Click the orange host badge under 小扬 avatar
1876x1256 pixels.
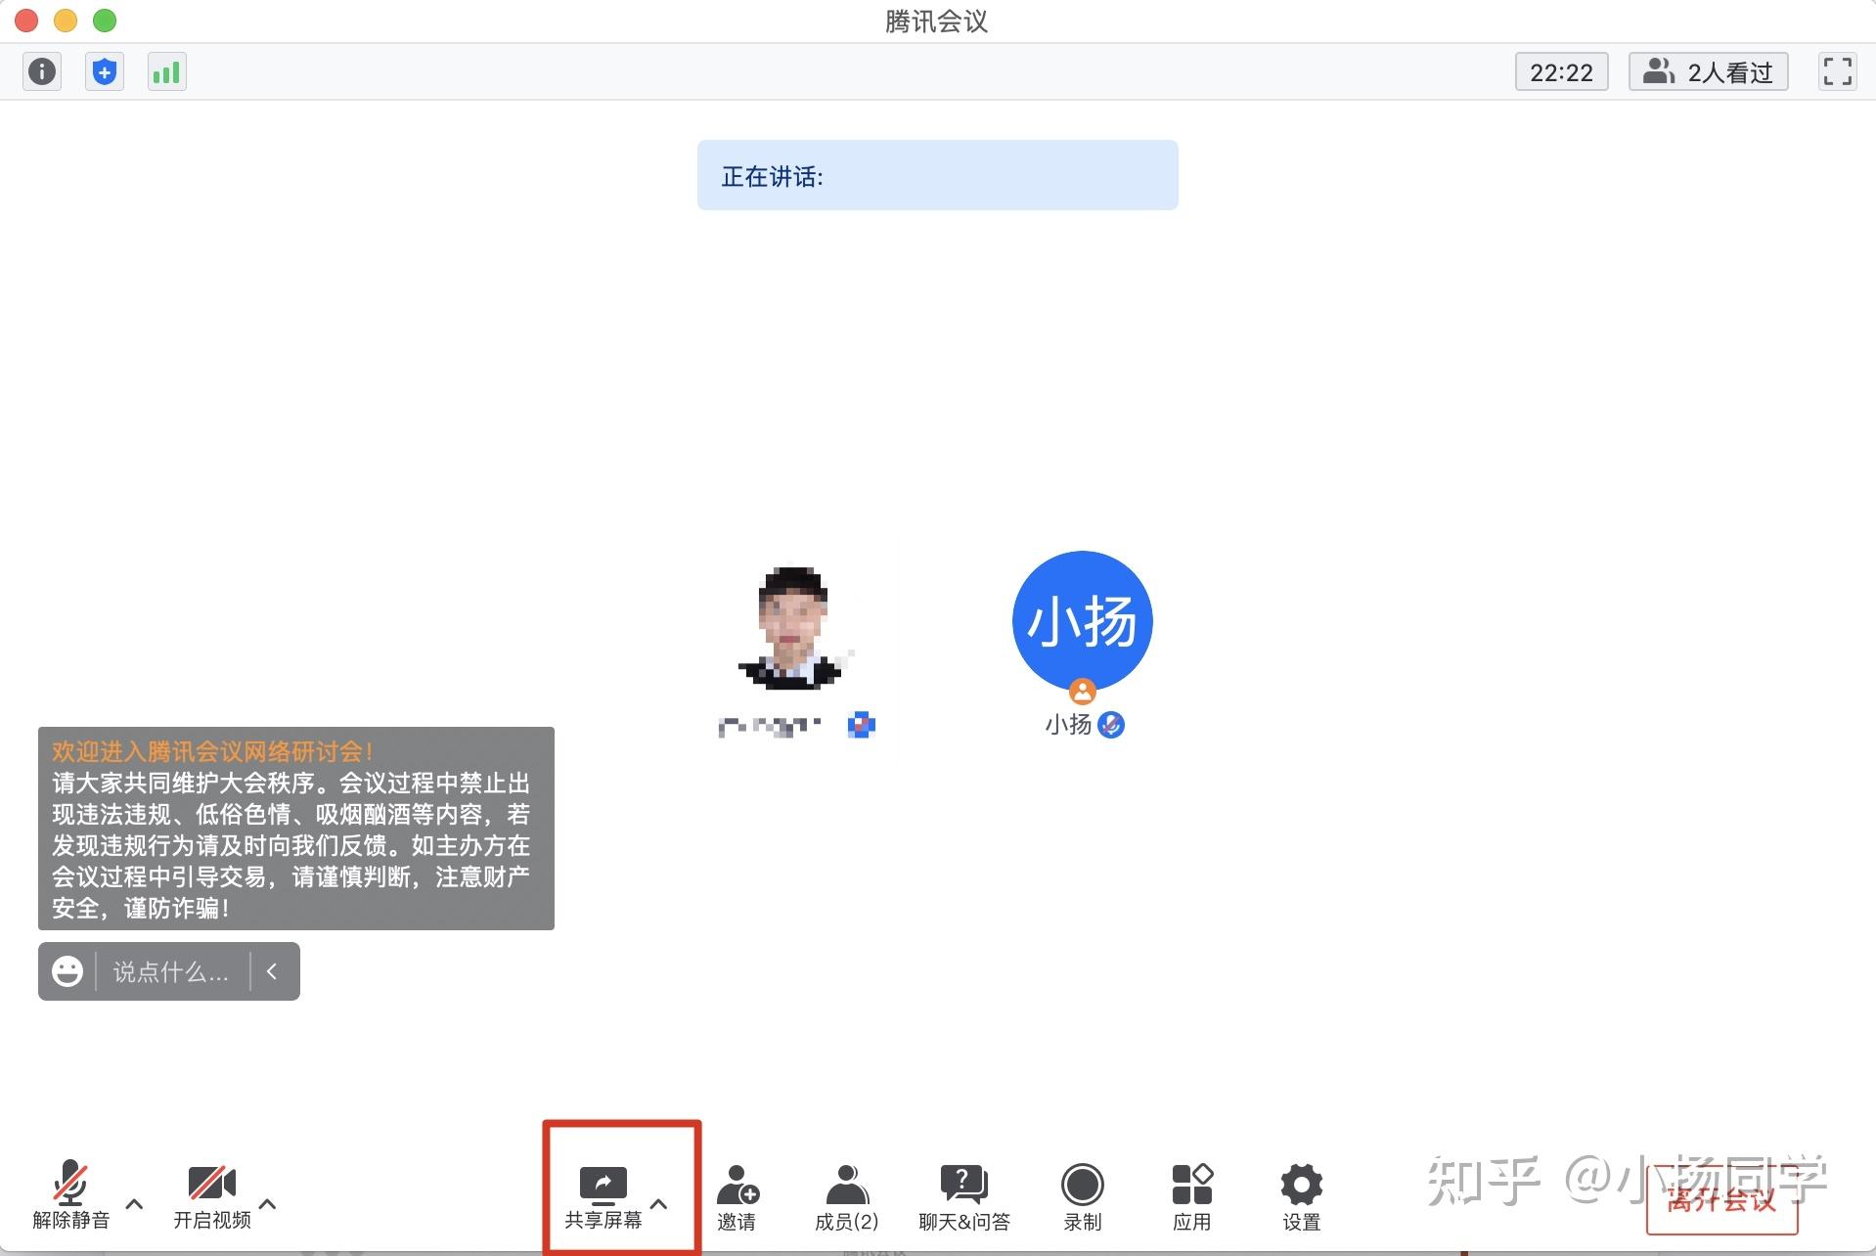click(x=1082, y=691)
